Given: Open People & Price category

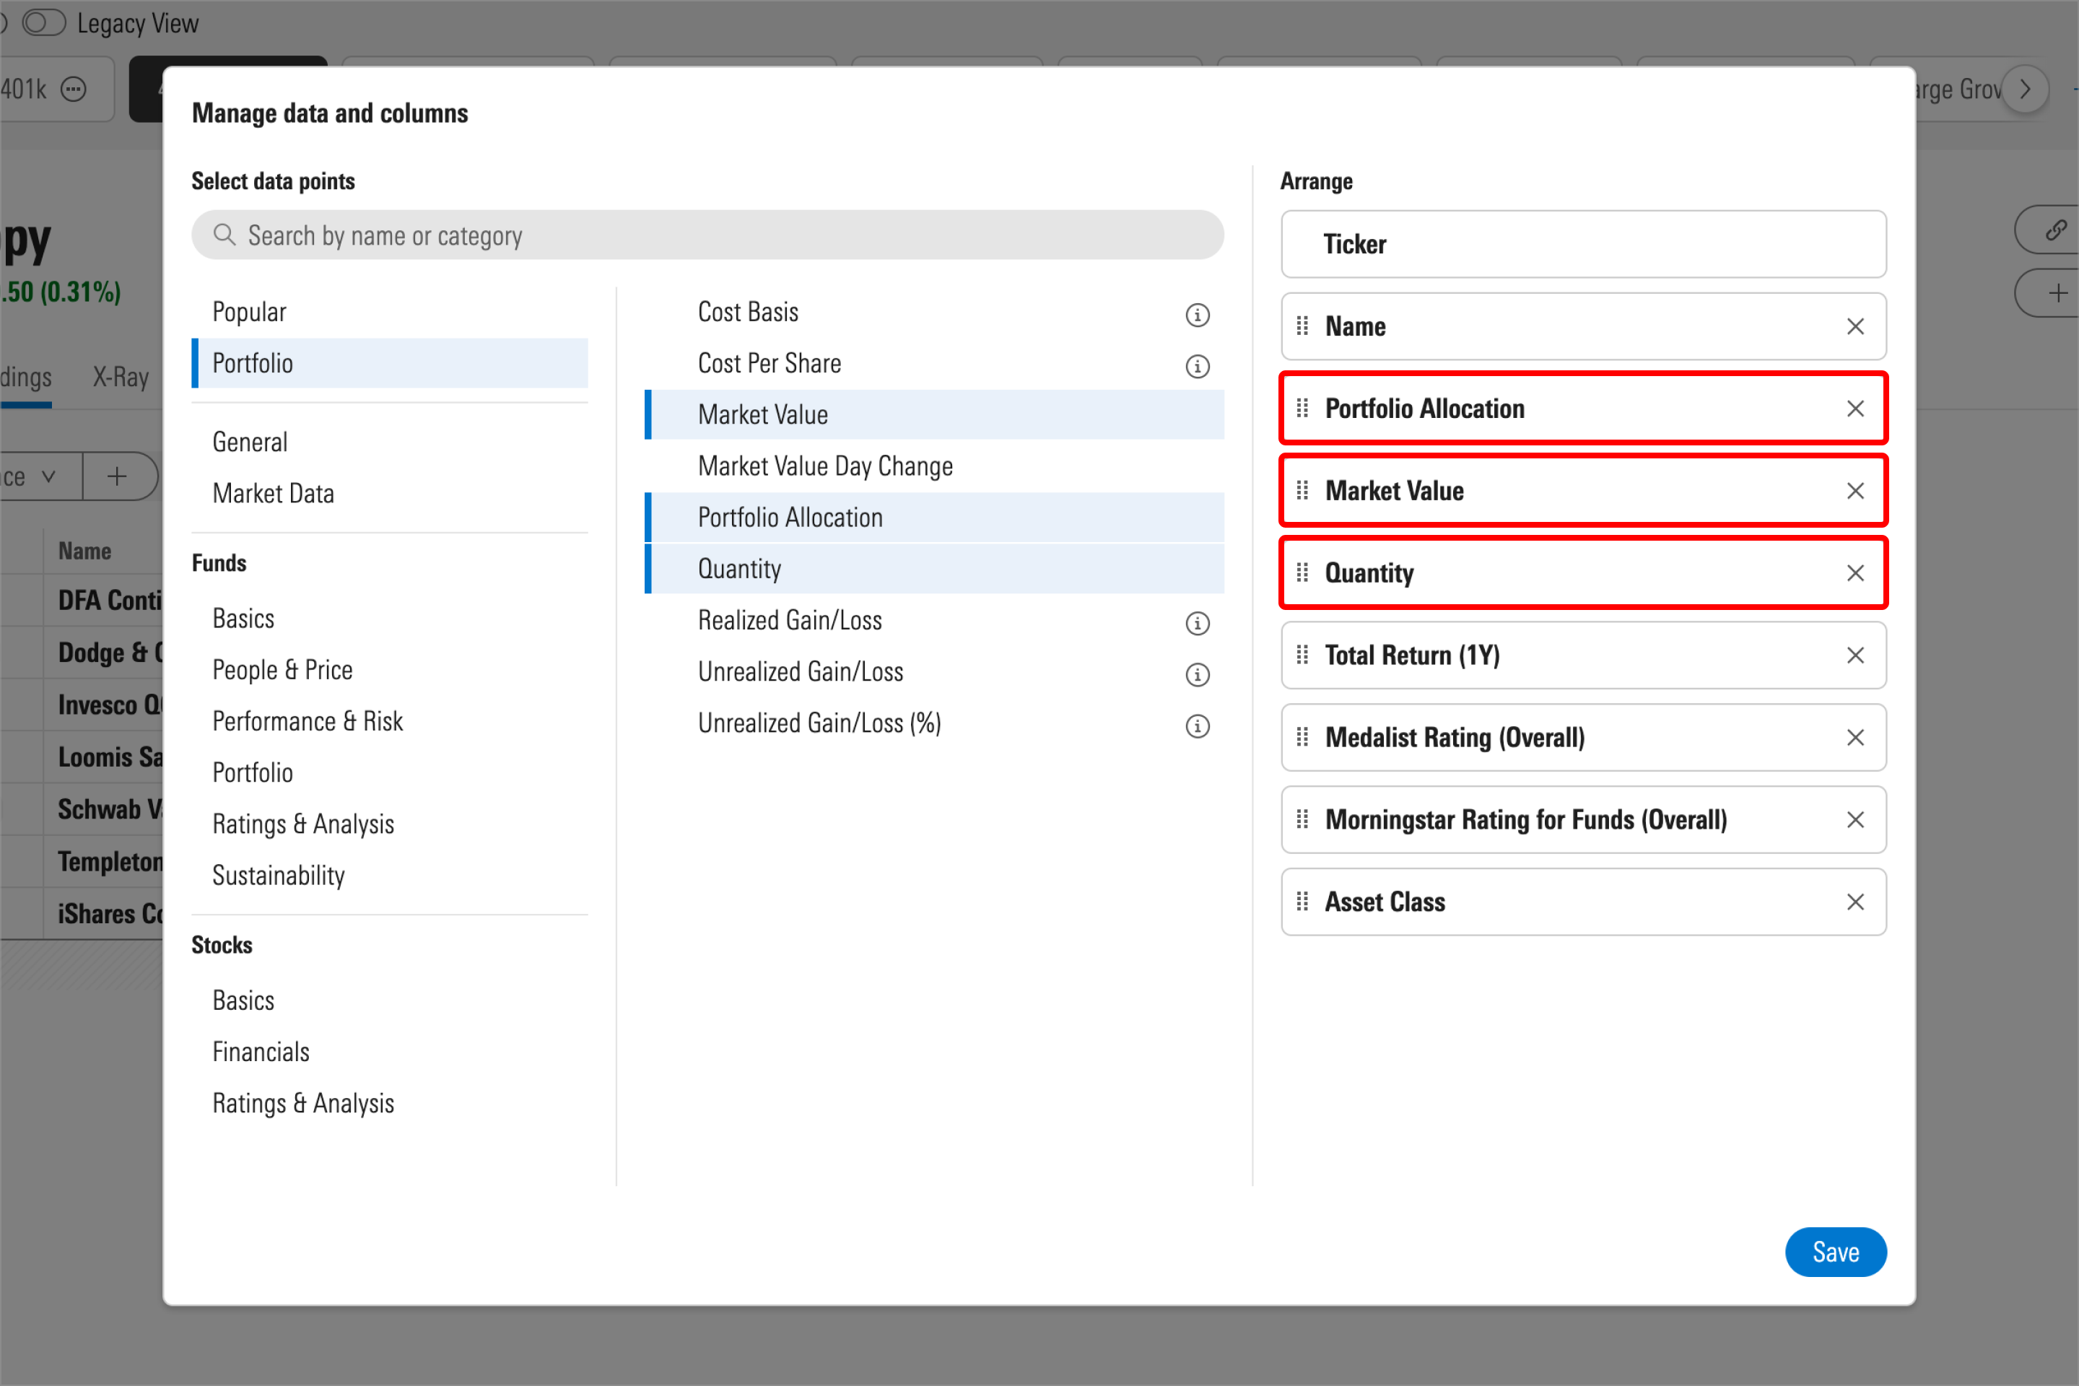Looking at the screenshot, I should (x=390, y=670).
